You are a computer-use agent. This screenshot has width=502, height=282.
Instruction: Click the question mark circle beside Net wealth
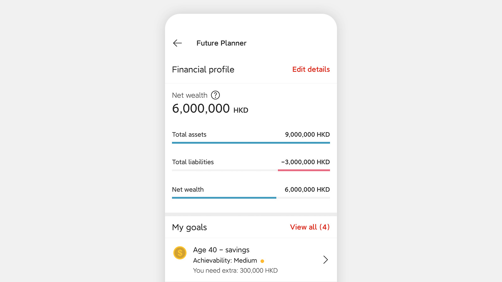point(215,95)
